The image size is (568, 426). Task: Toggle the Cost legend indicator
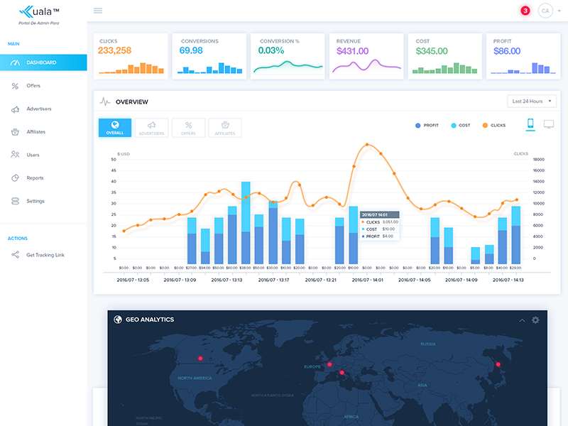tap(453, 125)
